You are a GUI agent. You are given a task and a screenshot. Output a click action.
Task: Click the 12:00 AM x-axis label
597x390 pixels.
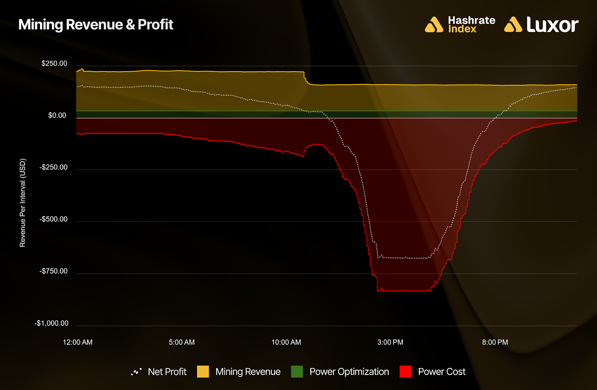pyautogui.click(x=78, y=342)
